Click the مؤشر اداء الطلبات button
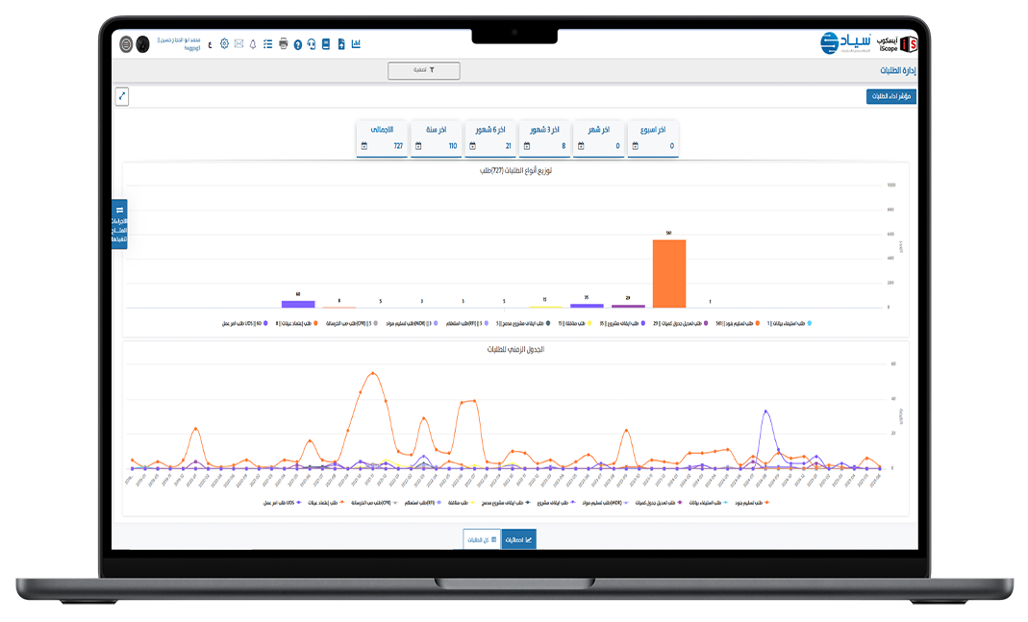 pyautogui.click(x=891, y=97)
